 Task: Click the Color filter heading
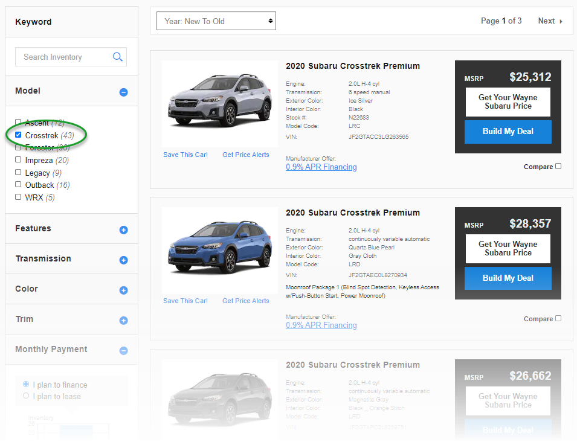27,289
